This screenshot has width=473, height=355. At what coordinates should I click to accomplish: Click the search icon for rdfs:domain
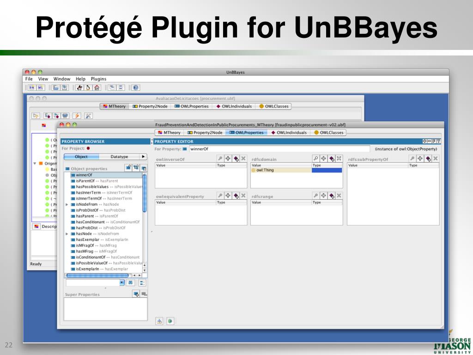(x=316, y=159)
